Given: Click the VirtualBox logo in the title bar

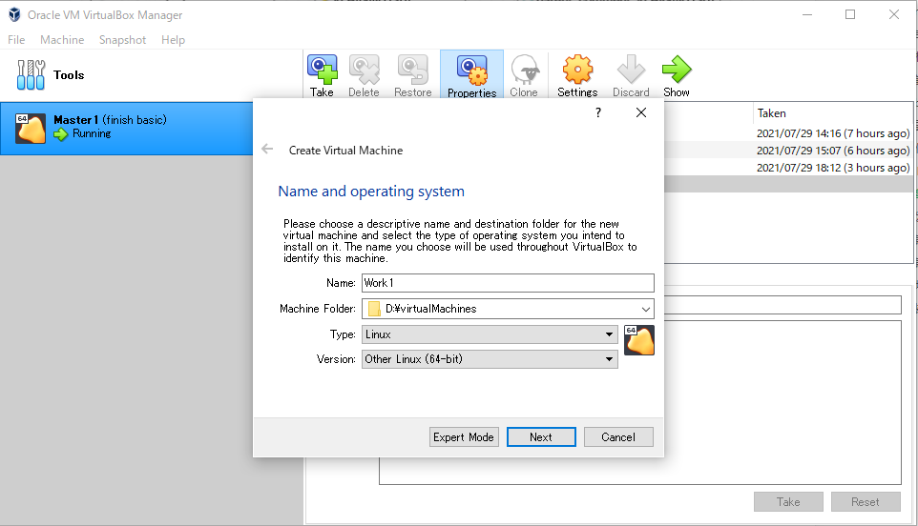Looking at the screenshot, I should point(14,14).
